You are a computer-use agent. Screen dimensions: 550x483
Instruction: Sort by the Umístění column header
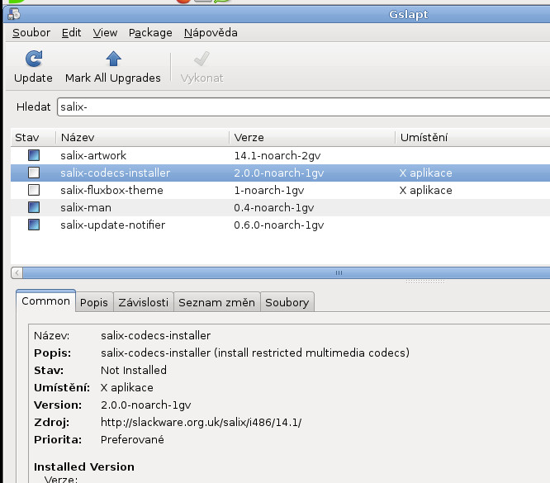pos(472,138)
